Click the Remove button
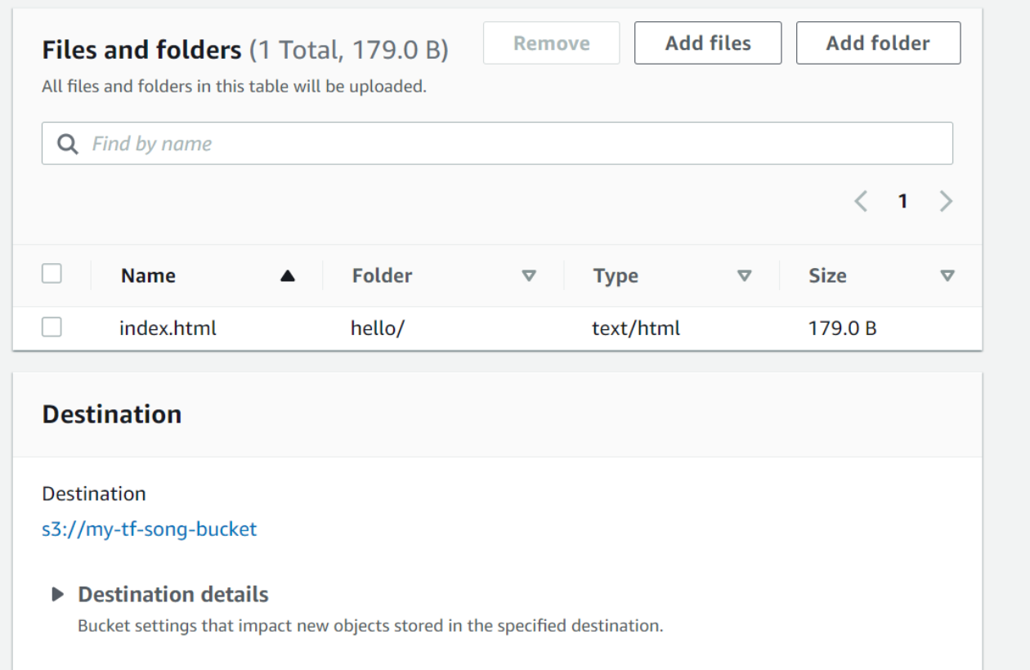Screen dimensions: 1030x670 (x=552, y=43)
